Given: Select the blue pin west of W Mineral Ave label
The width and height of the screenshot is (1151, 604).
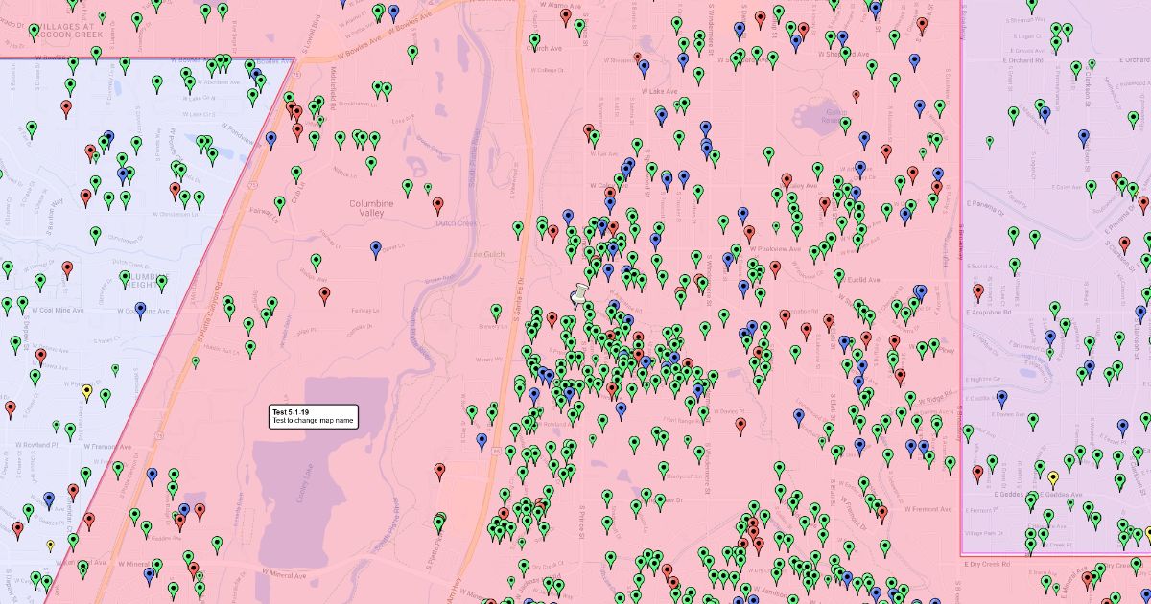Looking at the screenshot, I should click(x=150, y=576).
